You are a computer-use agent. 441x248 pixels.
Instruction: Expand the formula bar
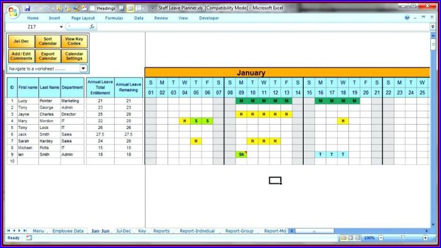[x=433, y=26]
